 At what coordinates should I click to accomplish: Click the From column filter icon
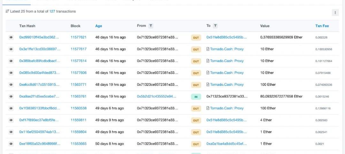(x=151, y=26)
